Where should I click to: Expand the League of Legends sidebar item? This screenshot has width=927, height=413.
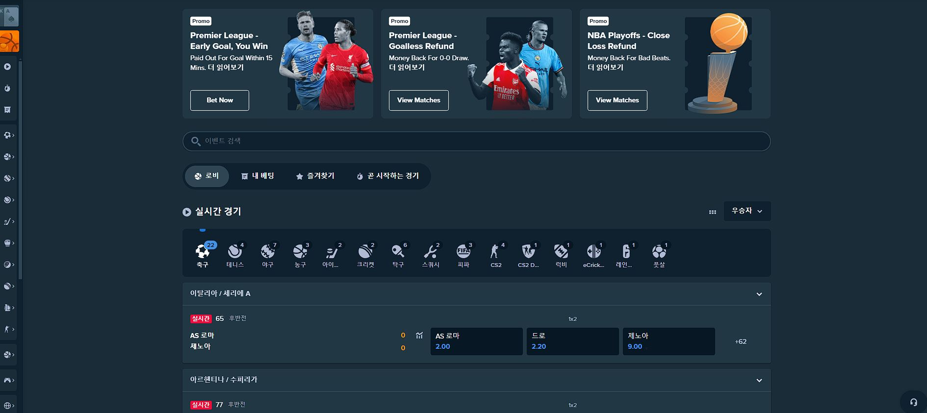coord(8,308)
